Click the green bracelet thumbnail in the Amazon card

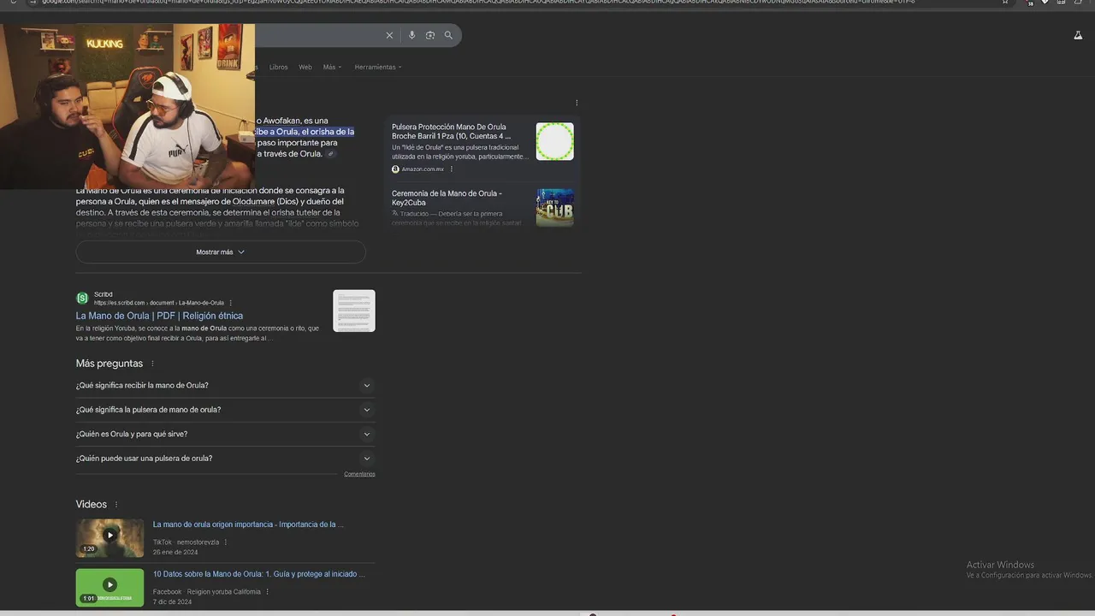[x=555, y=141]
